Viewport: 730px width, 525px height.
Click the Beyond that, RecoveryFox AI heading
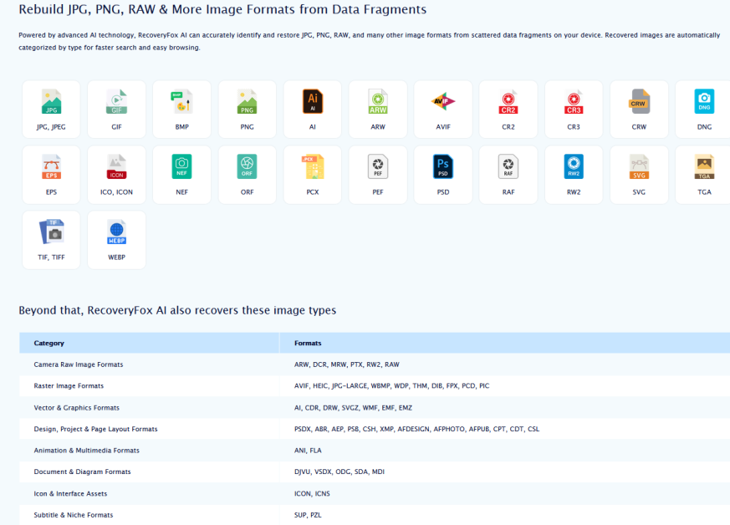coord(177,310)
